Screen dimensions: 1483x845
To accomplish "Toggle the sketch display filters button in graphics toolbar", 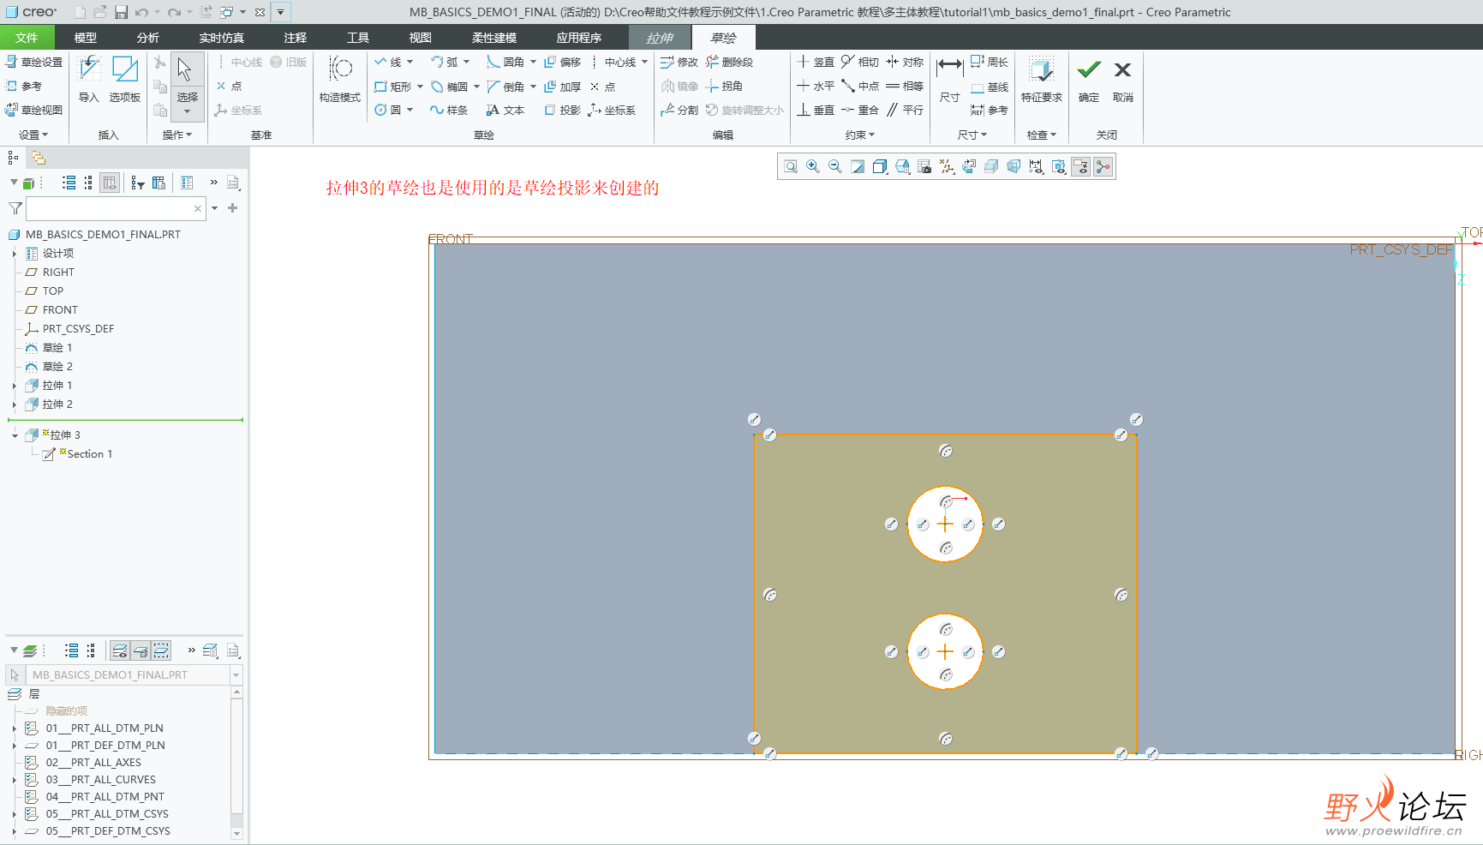I will coord(1081,166).
